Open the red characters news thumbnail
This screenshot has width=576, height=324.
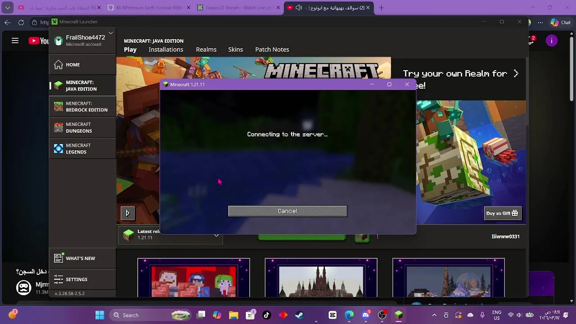coord(193,278)
